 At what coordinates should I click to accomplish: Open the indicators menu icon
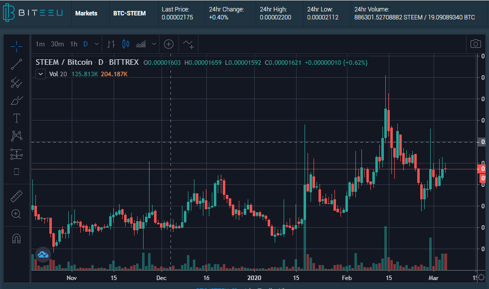188,44
